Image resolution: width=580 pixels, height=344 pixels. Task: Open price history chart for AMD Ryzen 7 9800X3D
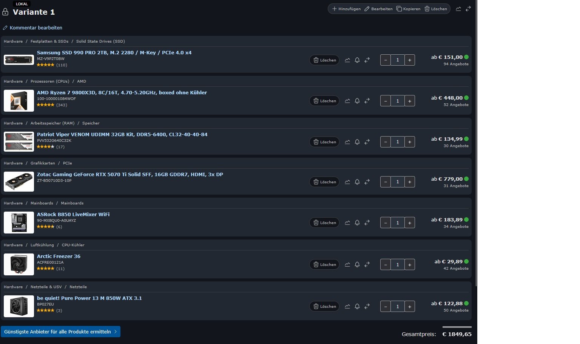tap(347, 101)
